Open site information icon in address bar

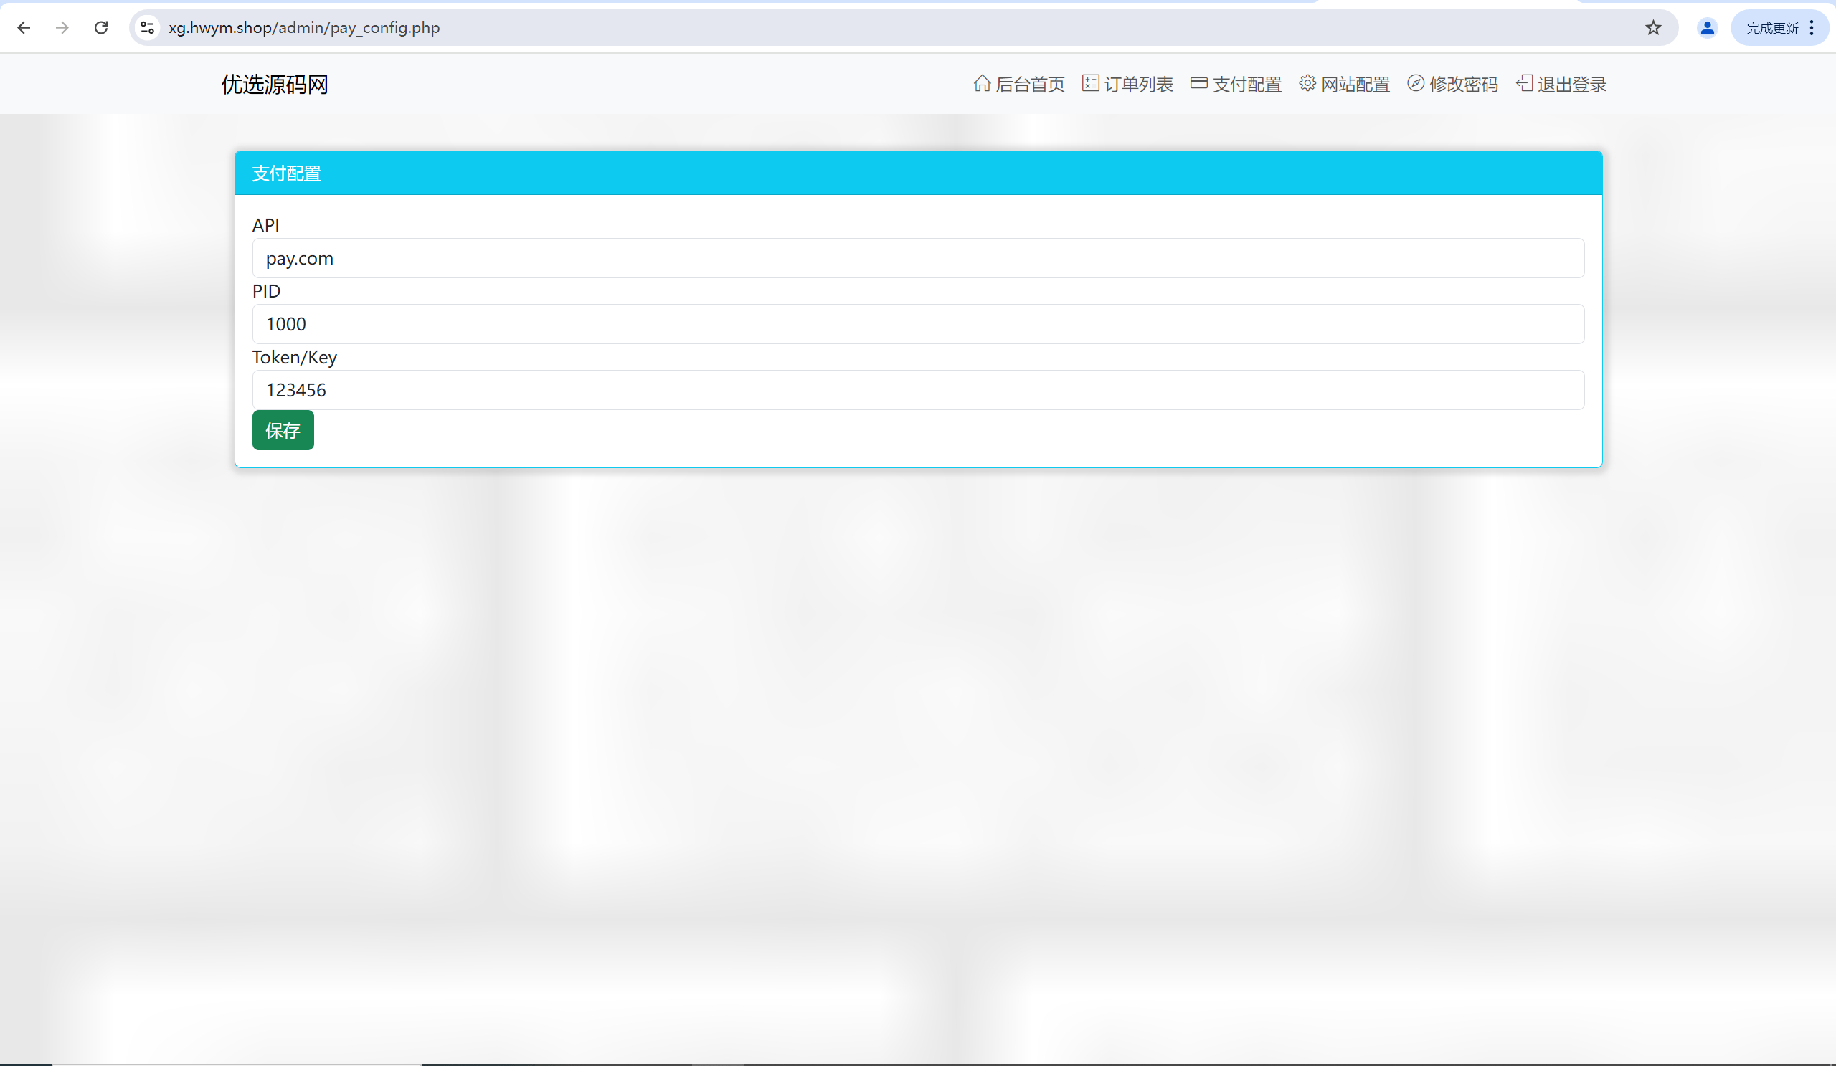[x=147, y=28]
